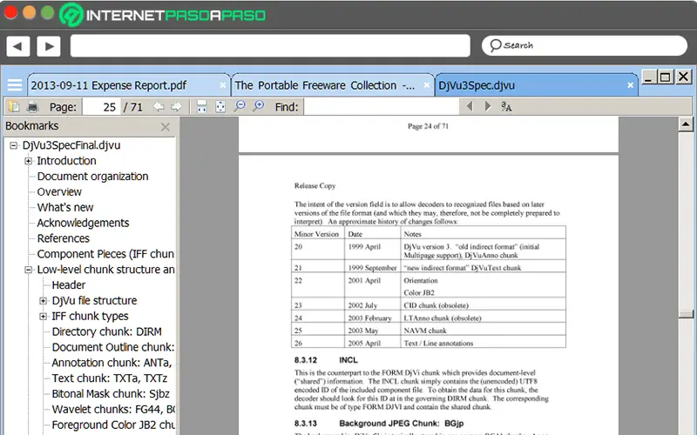Select IFF chunk types label

pos(90,317)
